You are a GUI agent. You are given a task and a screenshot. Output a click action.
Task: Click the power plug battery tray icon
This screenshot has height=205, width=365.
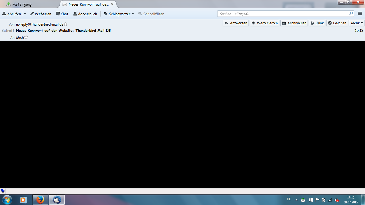tap(324, 200)
